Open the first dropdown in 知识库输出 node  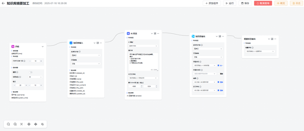pyautogui.click(x=208, y=49)
